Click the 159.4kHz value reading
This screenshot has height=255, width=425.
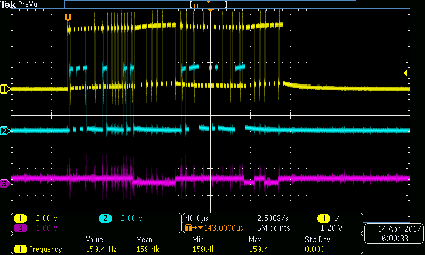point(101,249)
